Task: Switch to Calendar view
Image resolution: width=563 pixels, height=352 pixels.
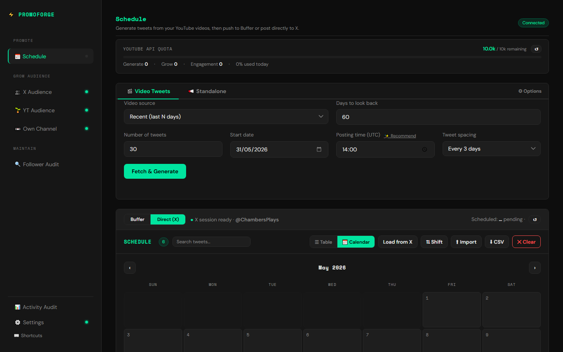Action: [356, 242]
